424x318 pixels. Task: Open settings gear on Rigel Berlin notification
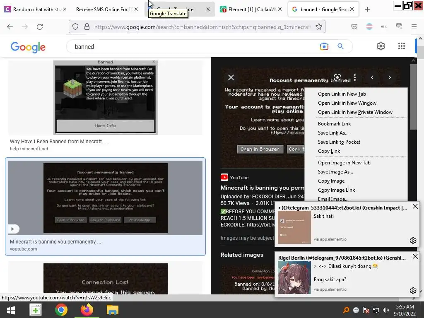413,290
